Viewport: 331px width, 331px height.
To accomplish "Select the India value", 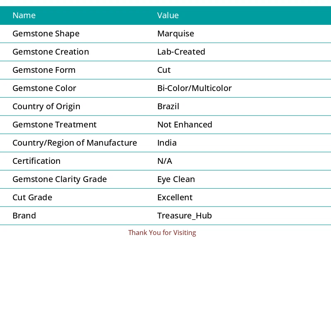I will [x=167, y=143].
